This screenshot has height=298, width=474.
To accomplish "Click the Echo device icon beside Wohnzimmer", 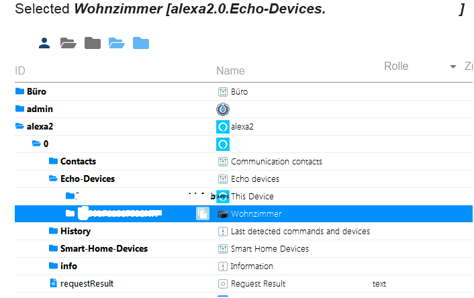I will pyautogui.click(x=223, y=214).
